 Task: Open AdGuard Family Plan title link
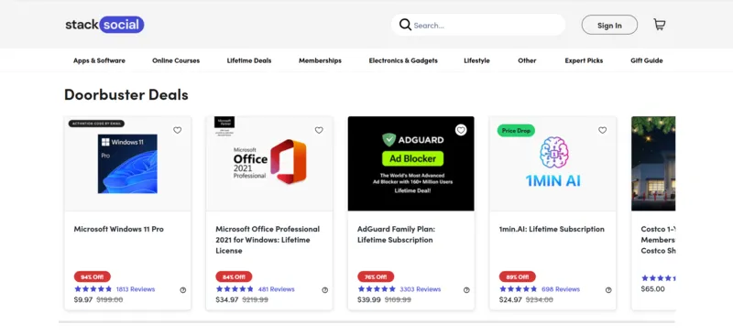[397, 234]
